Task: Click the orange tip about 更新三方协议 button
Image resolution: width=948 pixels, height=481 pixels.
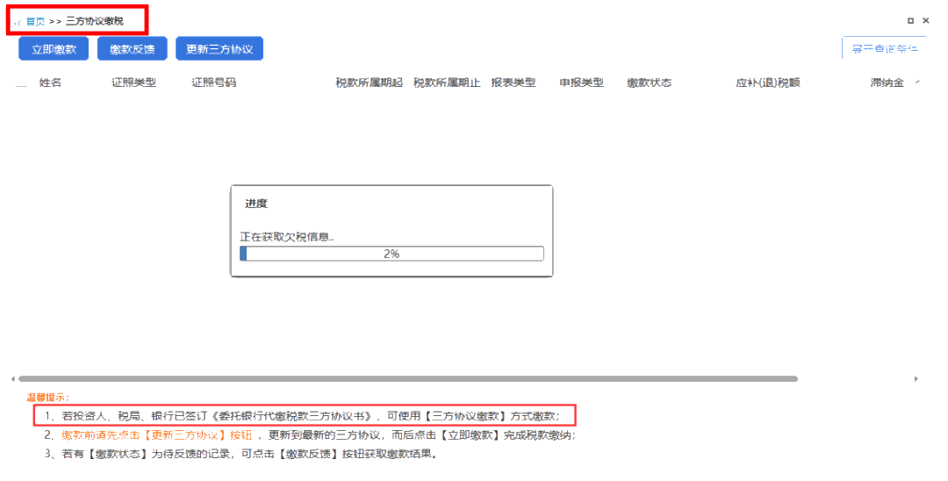Action: [x=157, y=435]
